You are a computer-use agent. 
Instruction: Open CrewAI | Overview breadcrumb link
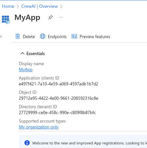(39, 6)
